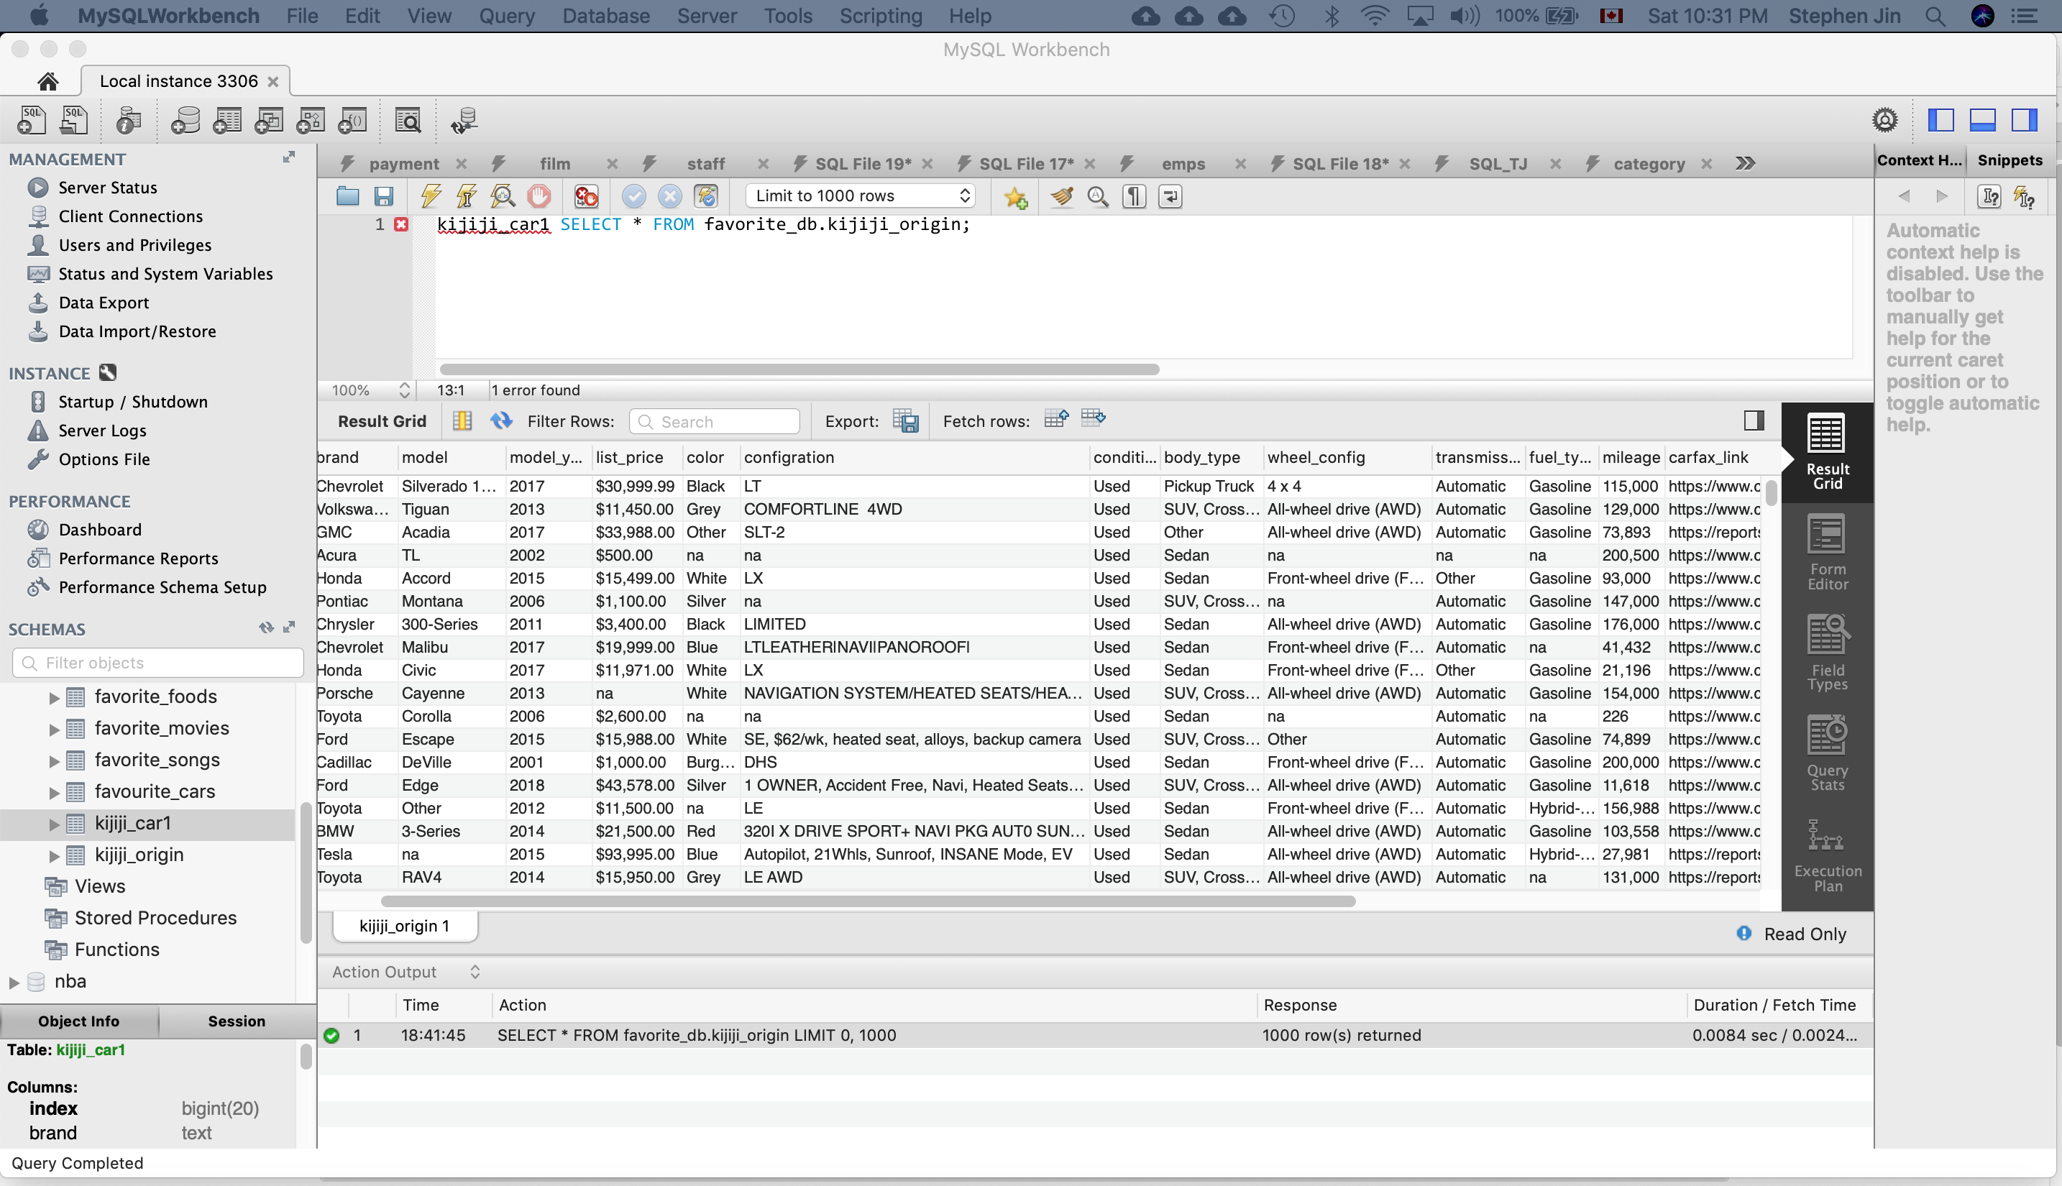Screen dimensions: 2062x1186
Task: Open find panel magnifier icon
Action: pos(1097,196)
